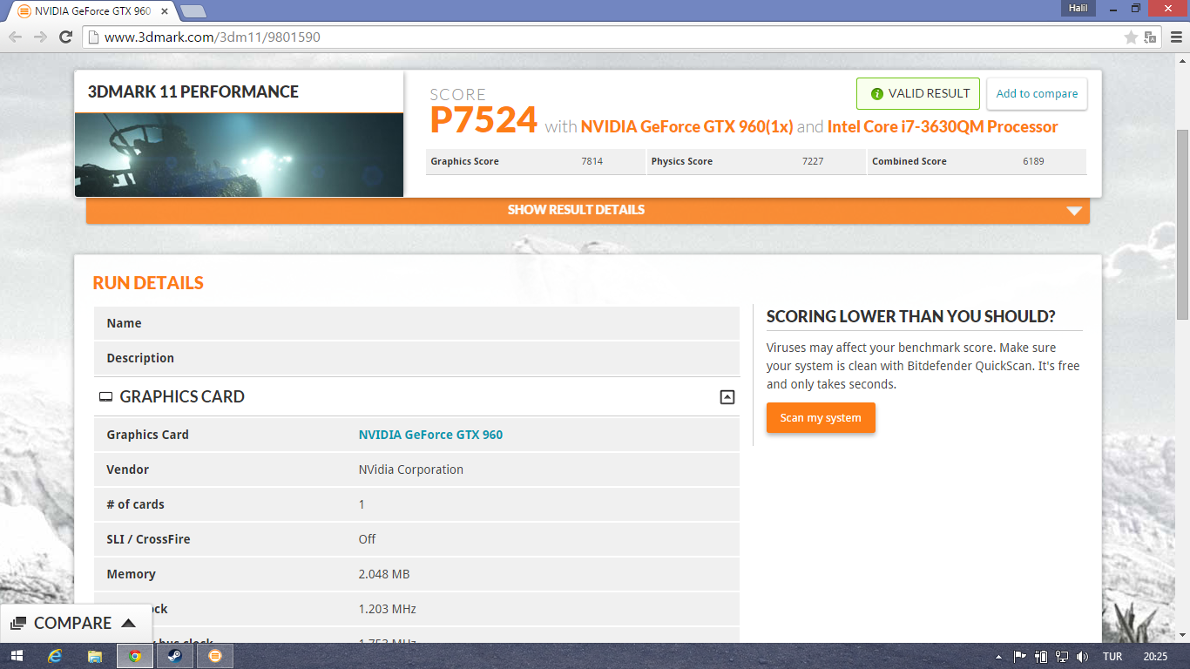Click the 1.203 MHz clock value
Screen dimensions: 1190x669
tap(388, 609)
